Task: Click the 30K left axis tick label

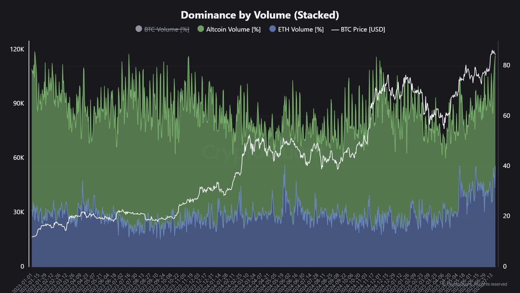Action: point(19,212)
